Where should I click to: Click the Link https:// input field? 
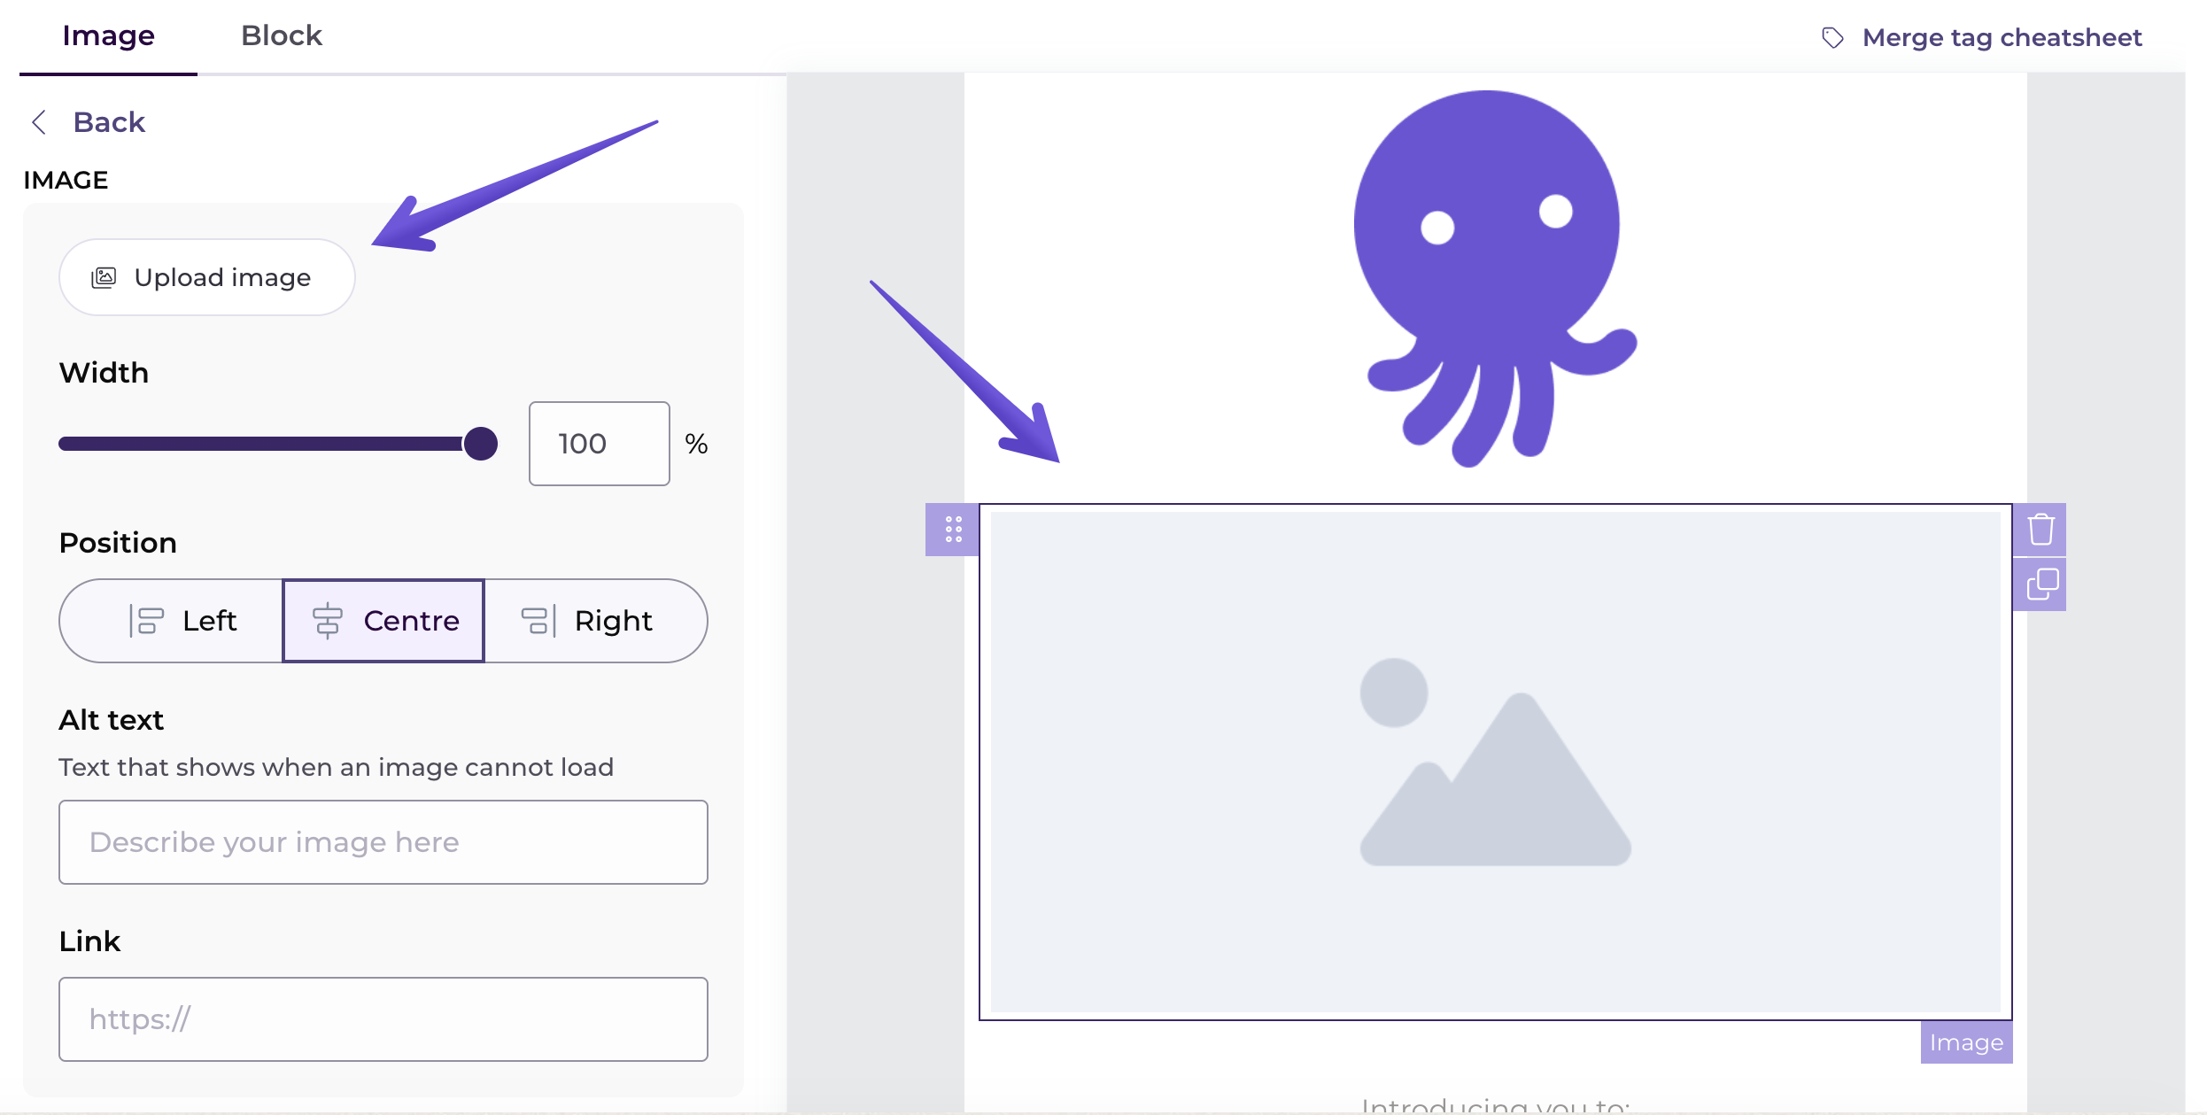pos(383,1019)
